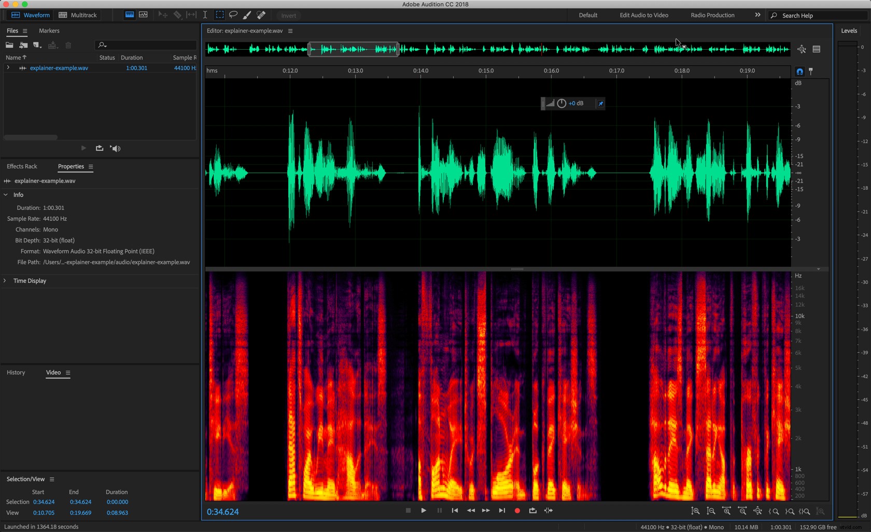The height and width of the screenshot is (532, 871).
Task: Switch to the Markers tab
Action: point(49,31)
